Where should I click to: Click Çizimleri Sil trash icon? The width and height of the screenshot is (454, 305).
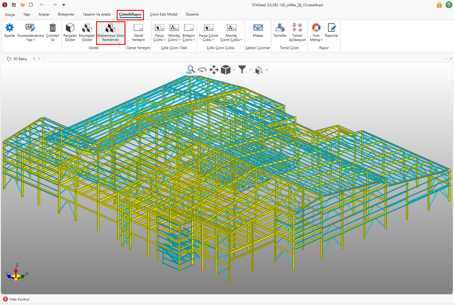[x=53, y=28]
